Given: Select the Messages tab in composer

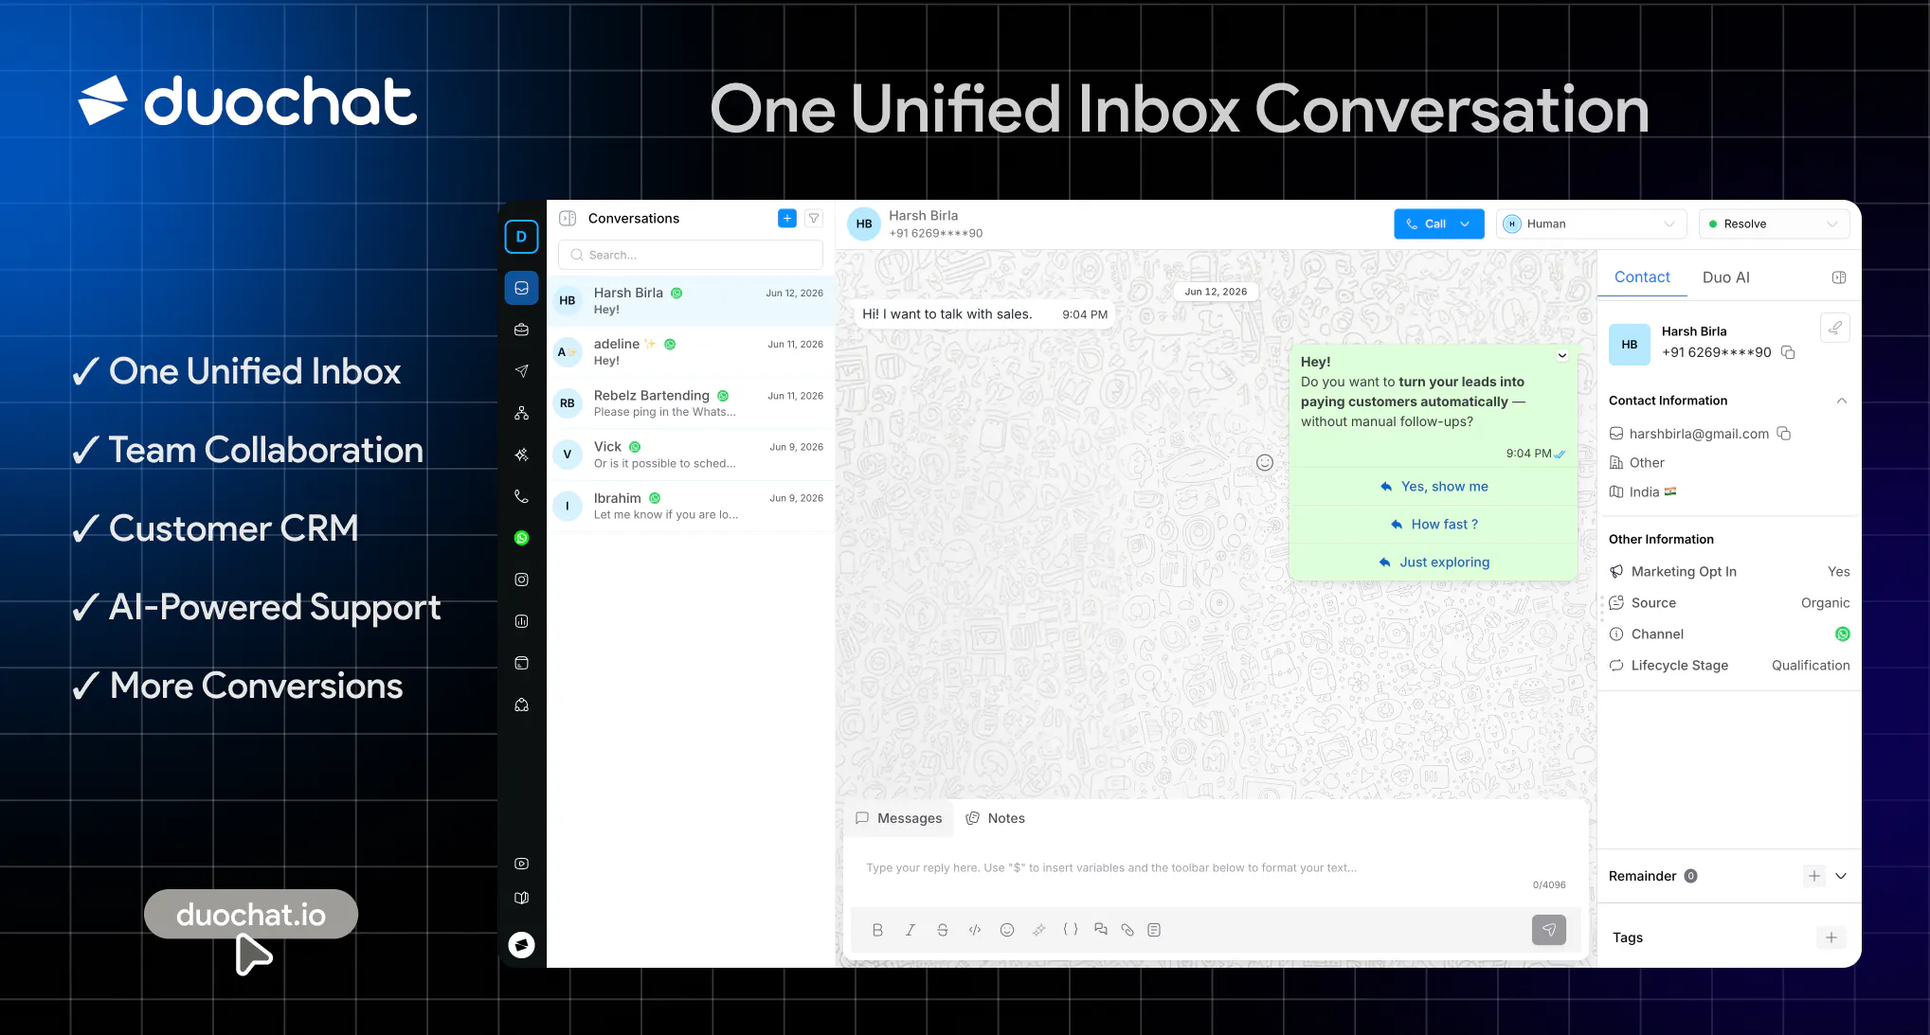Looking at the screenshot, I should coord(899,818).
